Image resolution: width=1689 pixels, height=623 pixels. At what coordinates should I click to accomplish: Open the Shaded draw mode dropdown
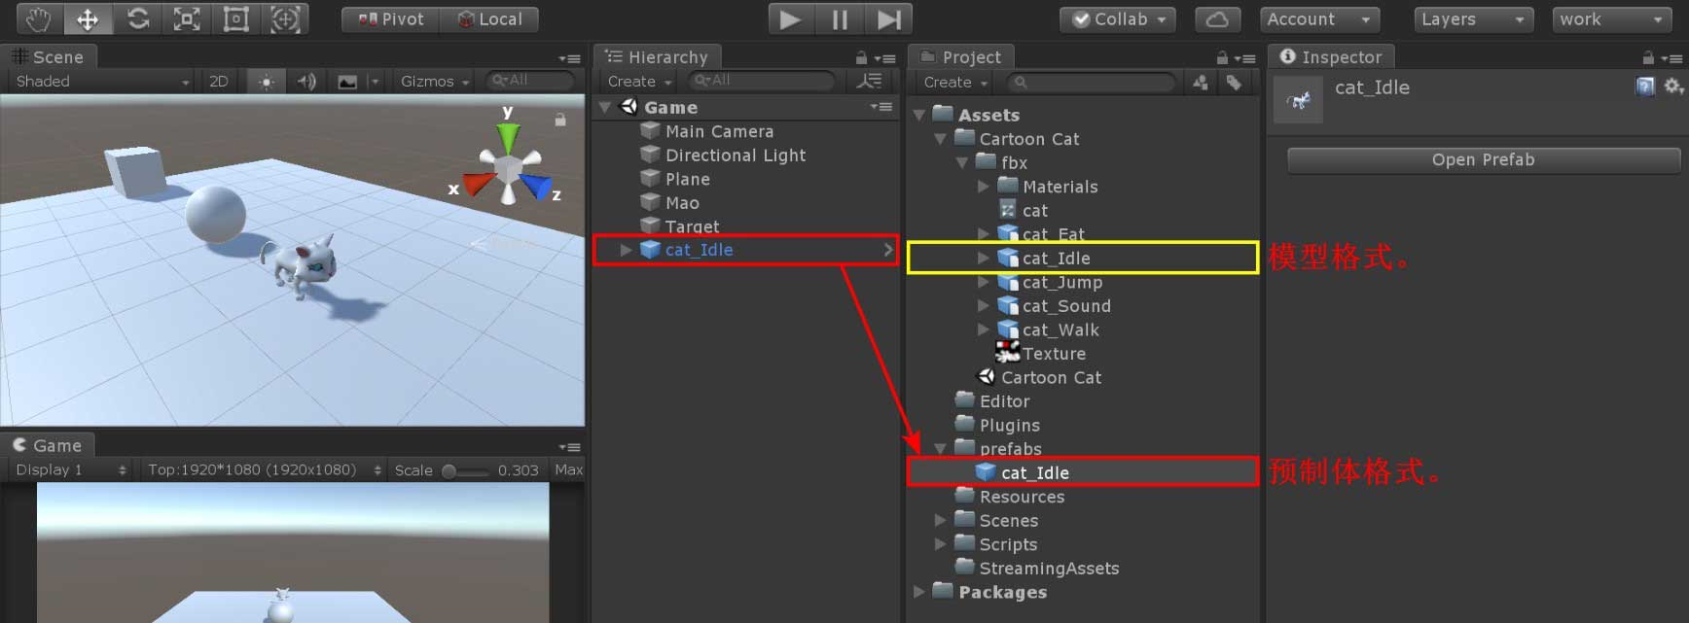(101, 82)
